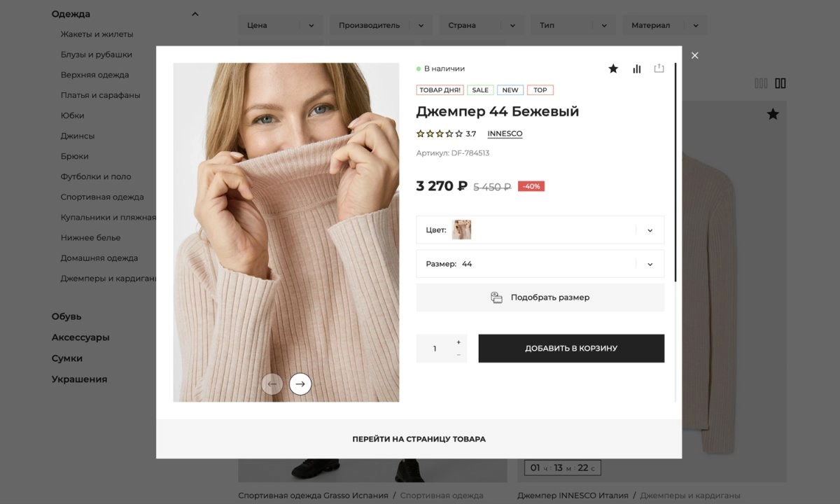
Task: Add the jumper to favorites via star icon
Action: click(x=613, y=69)
